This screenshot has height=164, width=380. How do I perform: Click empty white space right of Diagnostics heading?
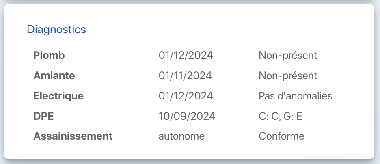click(x=223, y=29)
